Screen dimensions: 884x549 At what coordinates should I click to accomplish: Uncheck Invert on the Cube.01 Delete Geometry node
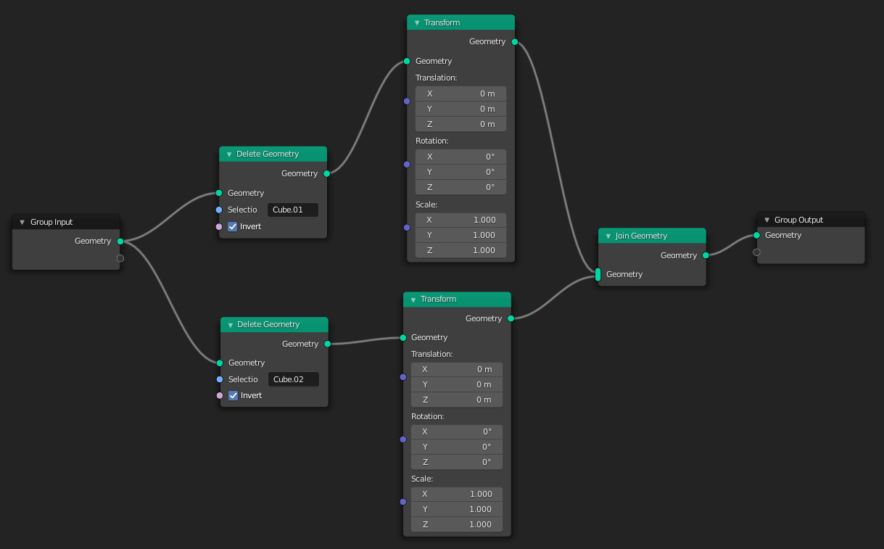tap(233, 226)
